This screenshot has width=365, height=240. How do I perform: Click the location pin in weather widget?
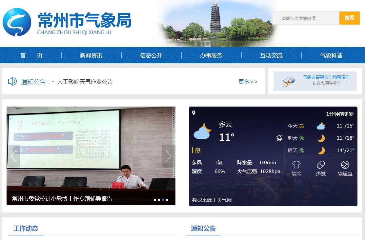pyautogui.click(x=194, y=113)
